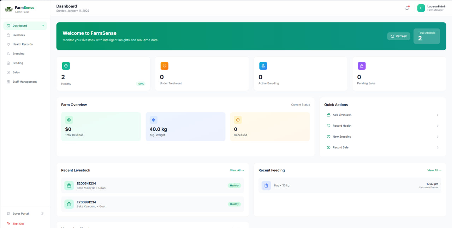Viewport: 452px width, 228px height.
Task: Expand the Record Sale quick action chevron
Action: tap(438, 147)
